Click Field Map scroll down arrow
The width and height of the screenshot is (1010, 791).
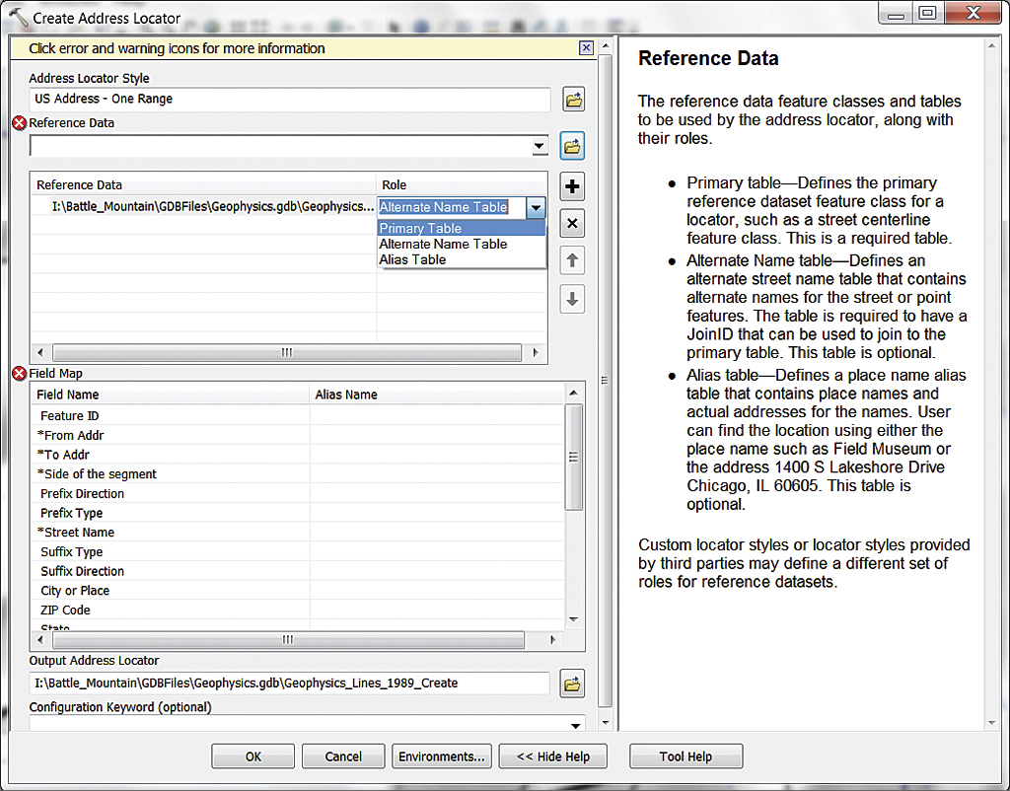coord(574,619)
